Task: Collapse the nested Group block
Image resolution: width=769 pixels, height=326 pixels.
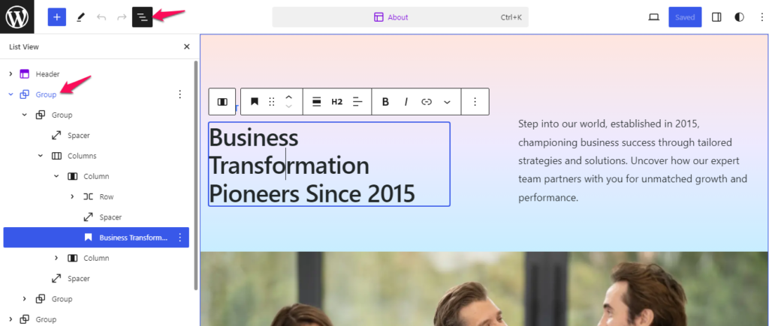Action: (25, 115)
